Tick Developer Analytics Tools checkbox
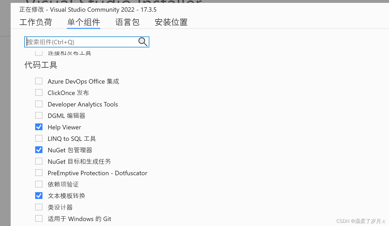The image size is (389, 226). (x=39, y=104)
